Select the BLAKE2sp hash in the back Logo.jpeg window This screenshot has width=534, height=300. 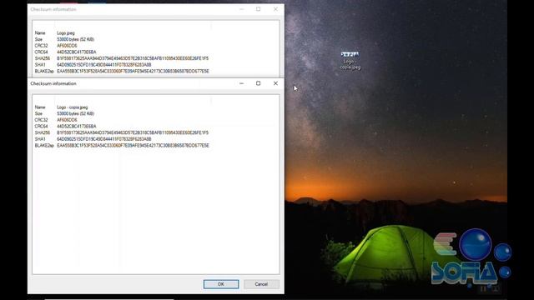[x=133, y=71]
